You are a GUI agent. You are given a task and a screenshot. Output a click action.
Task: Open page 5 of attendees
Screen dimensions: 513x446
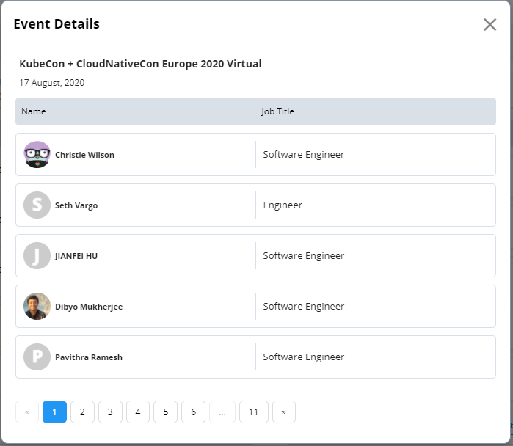click(x=166, y=412)
